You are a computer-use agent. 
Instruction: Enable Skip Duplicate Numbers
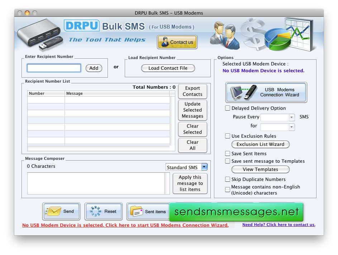(227, 179)
